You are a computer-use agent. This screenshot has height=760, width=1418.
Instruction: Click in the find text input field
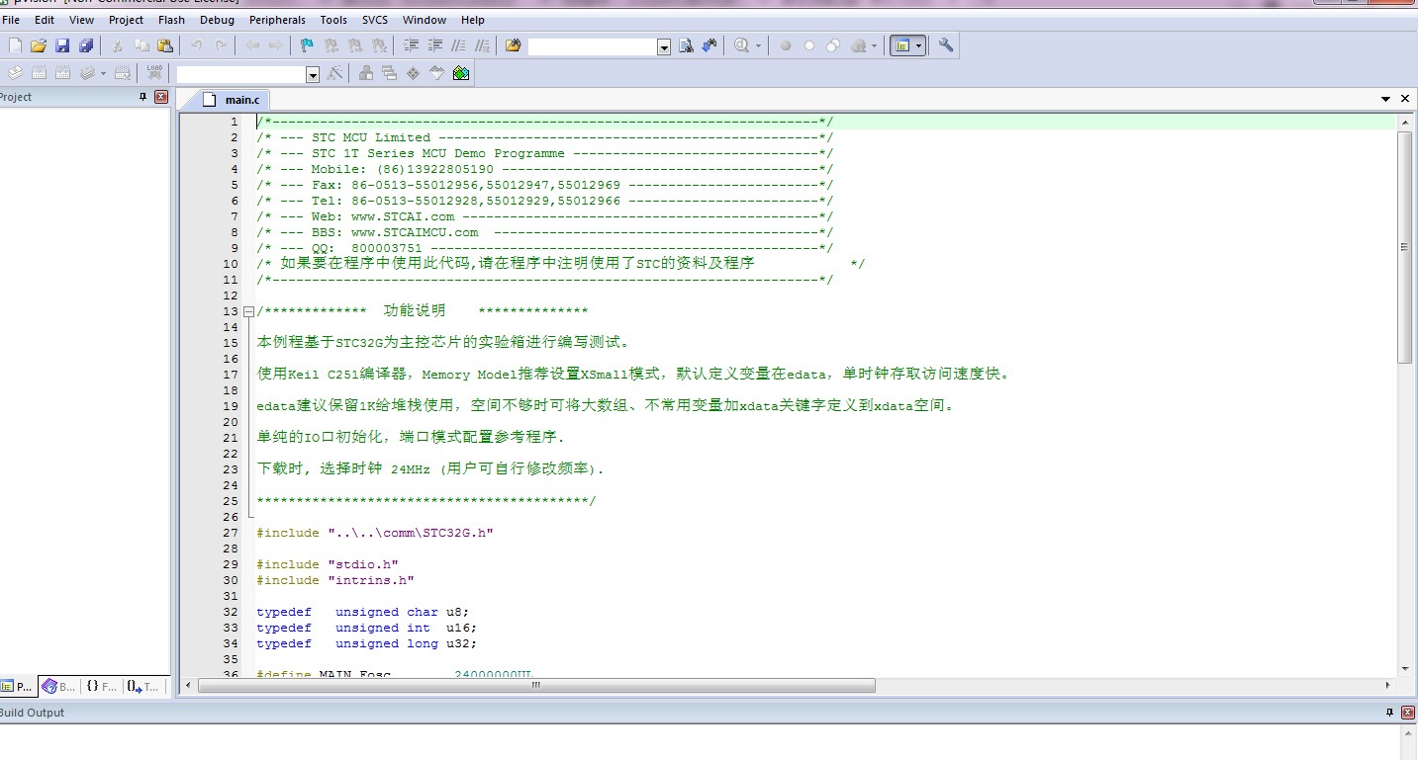(592, 46)
